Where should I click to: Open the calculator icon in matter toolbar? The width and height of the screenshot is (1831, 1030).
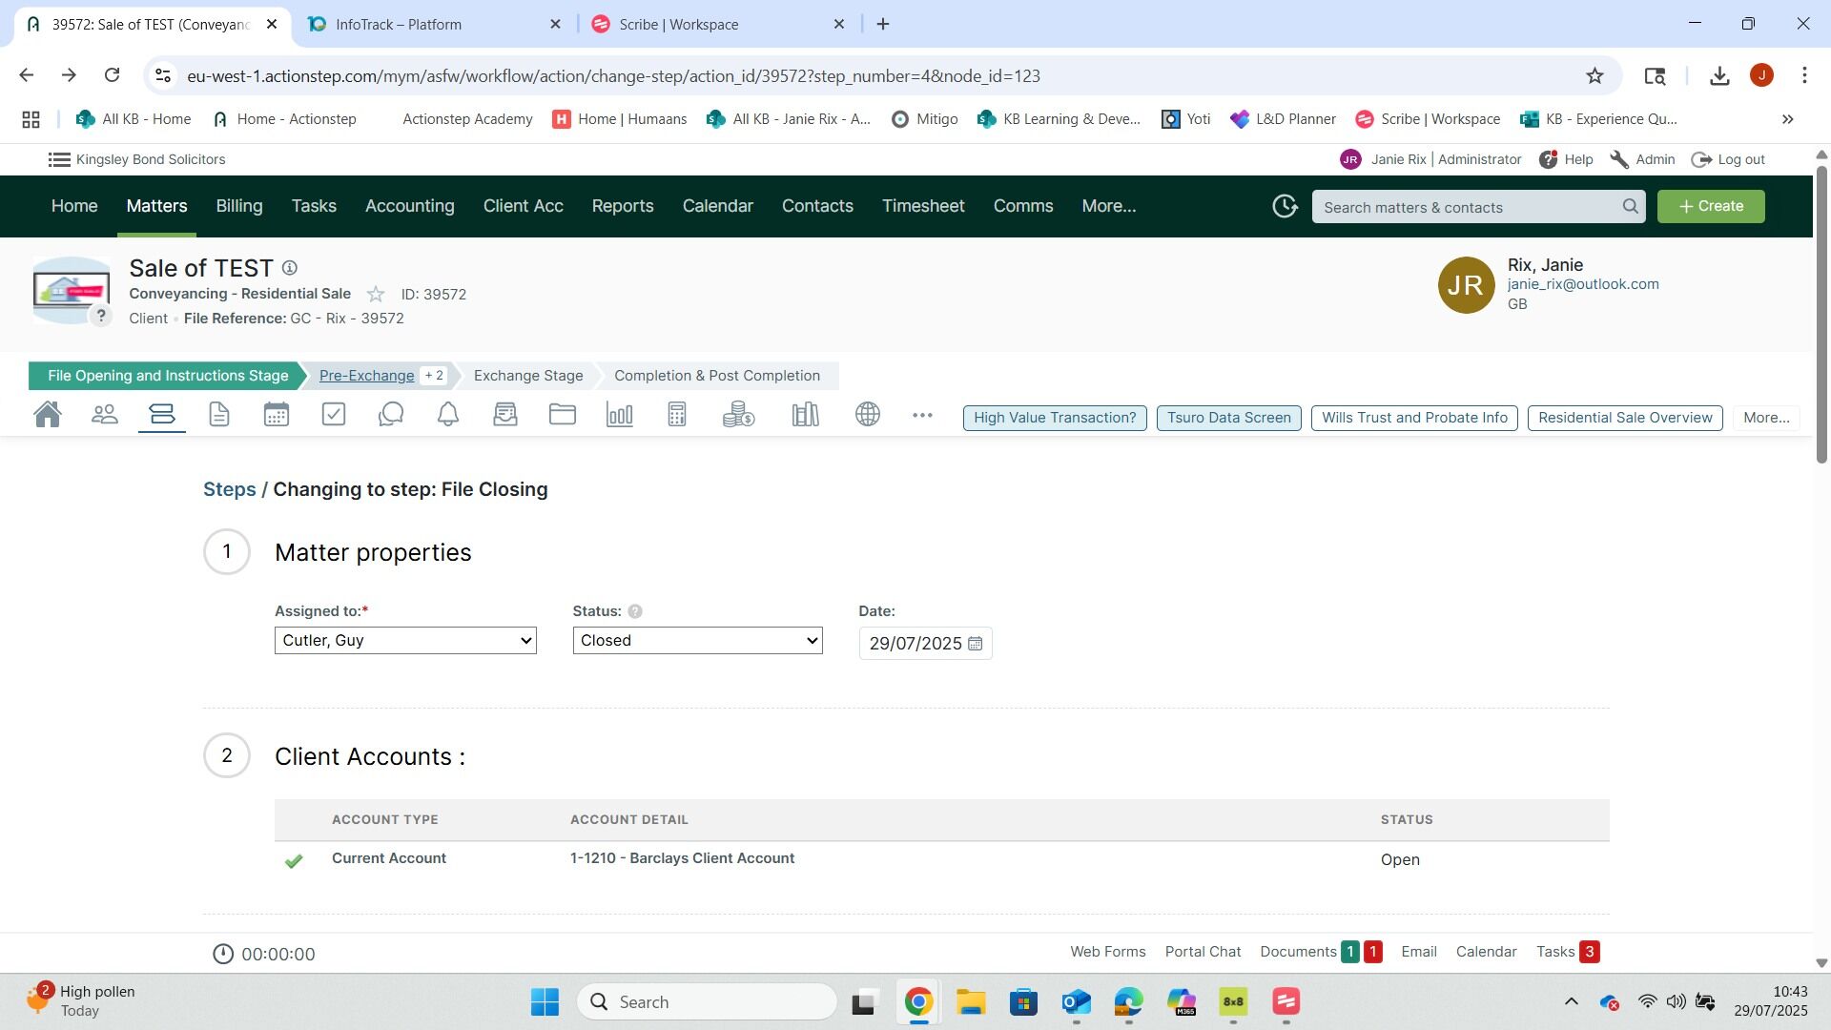click(x=676, y=415)
